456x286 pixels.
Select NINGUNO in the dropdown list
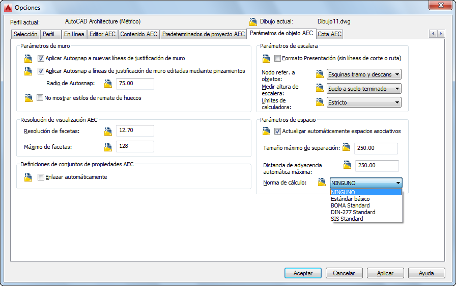click(x=366, y=192)
